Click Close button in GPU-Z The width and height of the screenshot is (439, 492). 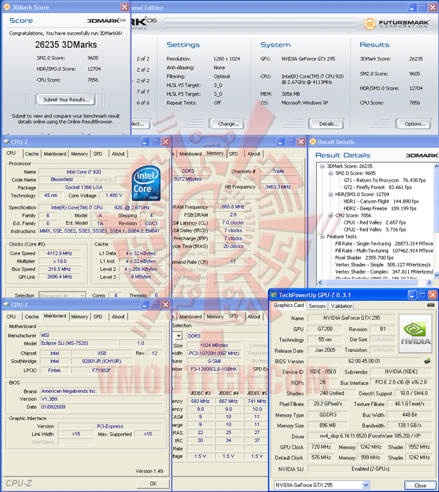click(x=420, y=485)
